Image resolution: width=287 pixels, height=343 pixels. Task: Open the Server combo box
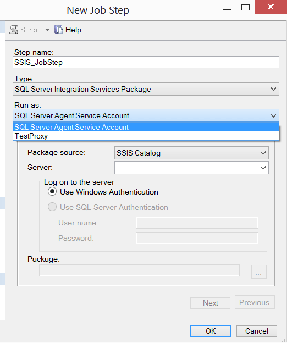pyautogui.click(x=191, y=168)
